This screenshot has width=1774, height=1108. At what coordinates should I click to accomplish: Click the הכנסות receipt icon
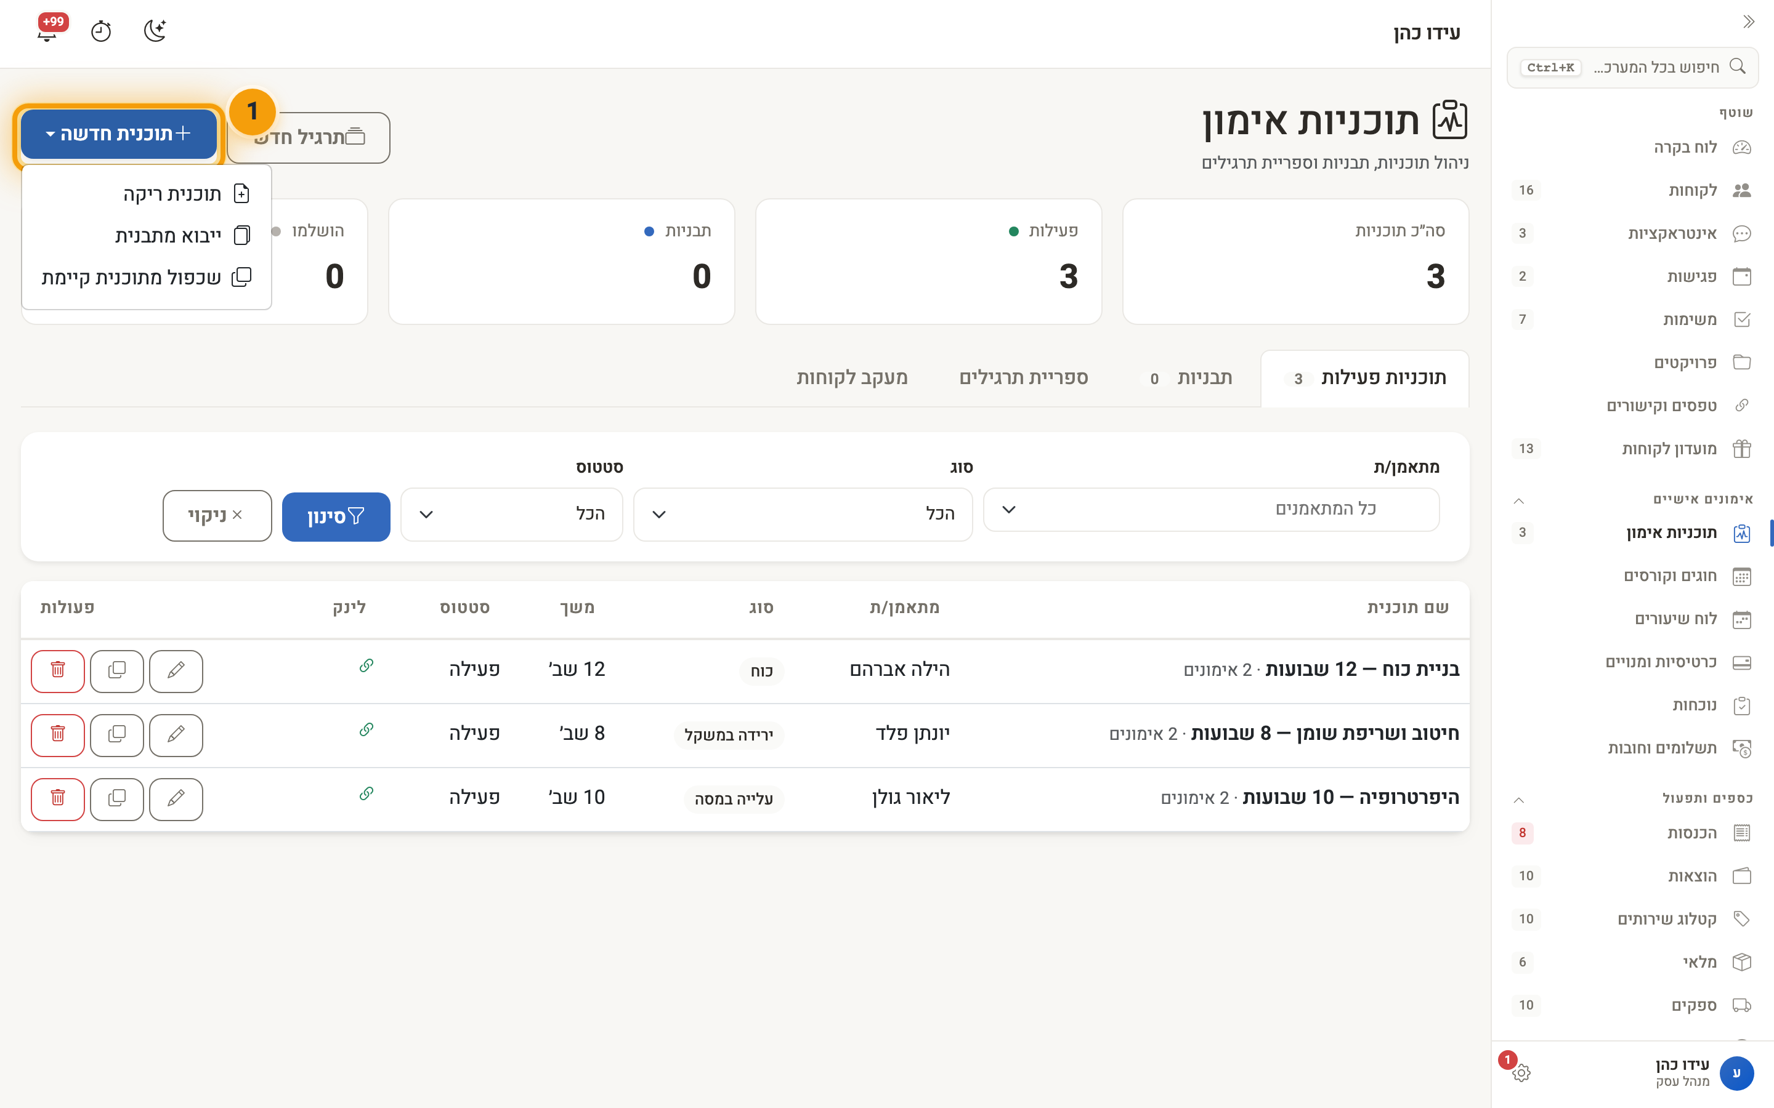pyautogui.click(x=1742, y=833)
